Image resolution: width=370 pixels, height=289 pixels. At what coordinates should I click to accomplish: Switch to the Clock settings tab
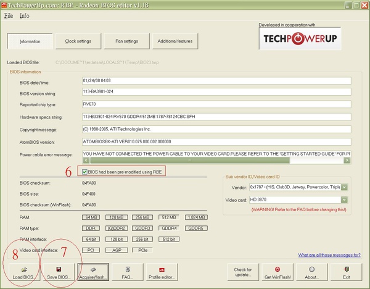coord(78,41)
